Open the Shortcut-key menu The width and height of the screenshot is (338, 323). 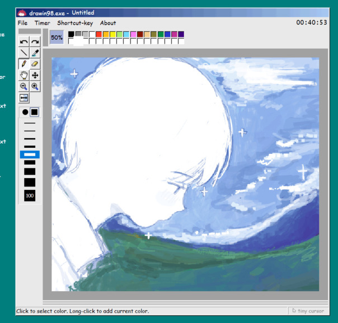point(75,23)
